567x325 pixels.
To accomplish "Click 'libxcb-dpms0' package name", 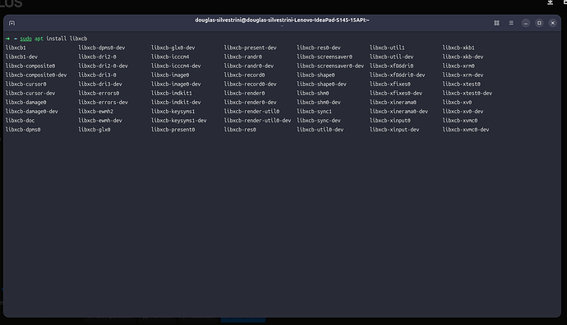I will (x=23, y=130).
